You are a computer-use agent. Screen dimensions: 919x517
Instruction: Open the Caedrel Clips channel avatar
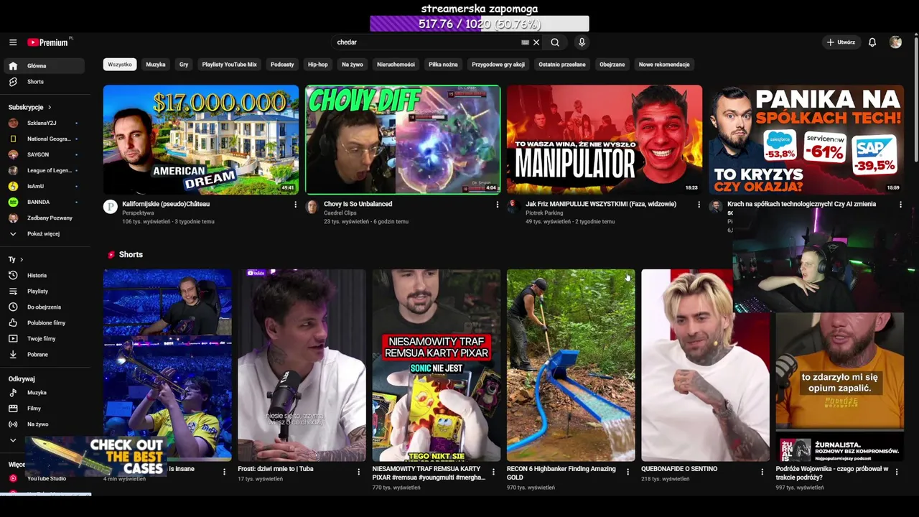[x=312, y=207]
